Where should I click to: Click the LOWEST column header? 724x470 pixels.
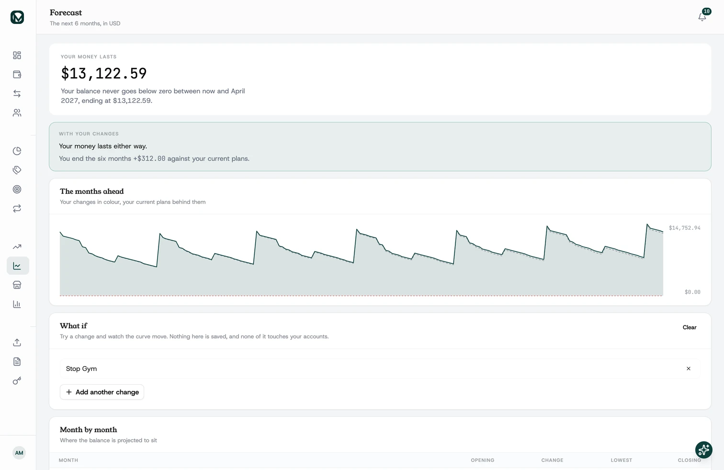coord(621,460)
